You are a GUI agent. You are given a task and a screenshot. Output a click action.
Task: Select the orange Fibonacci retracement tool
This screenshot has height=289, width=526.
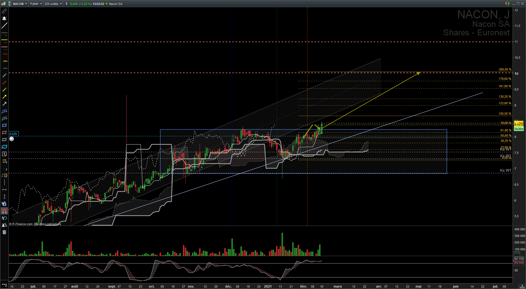click(x=4, y=161)
